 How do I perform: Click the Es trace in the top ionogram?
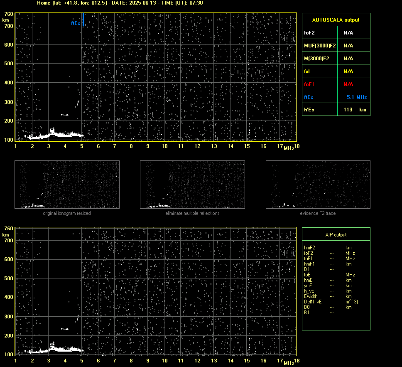(55, 135)
